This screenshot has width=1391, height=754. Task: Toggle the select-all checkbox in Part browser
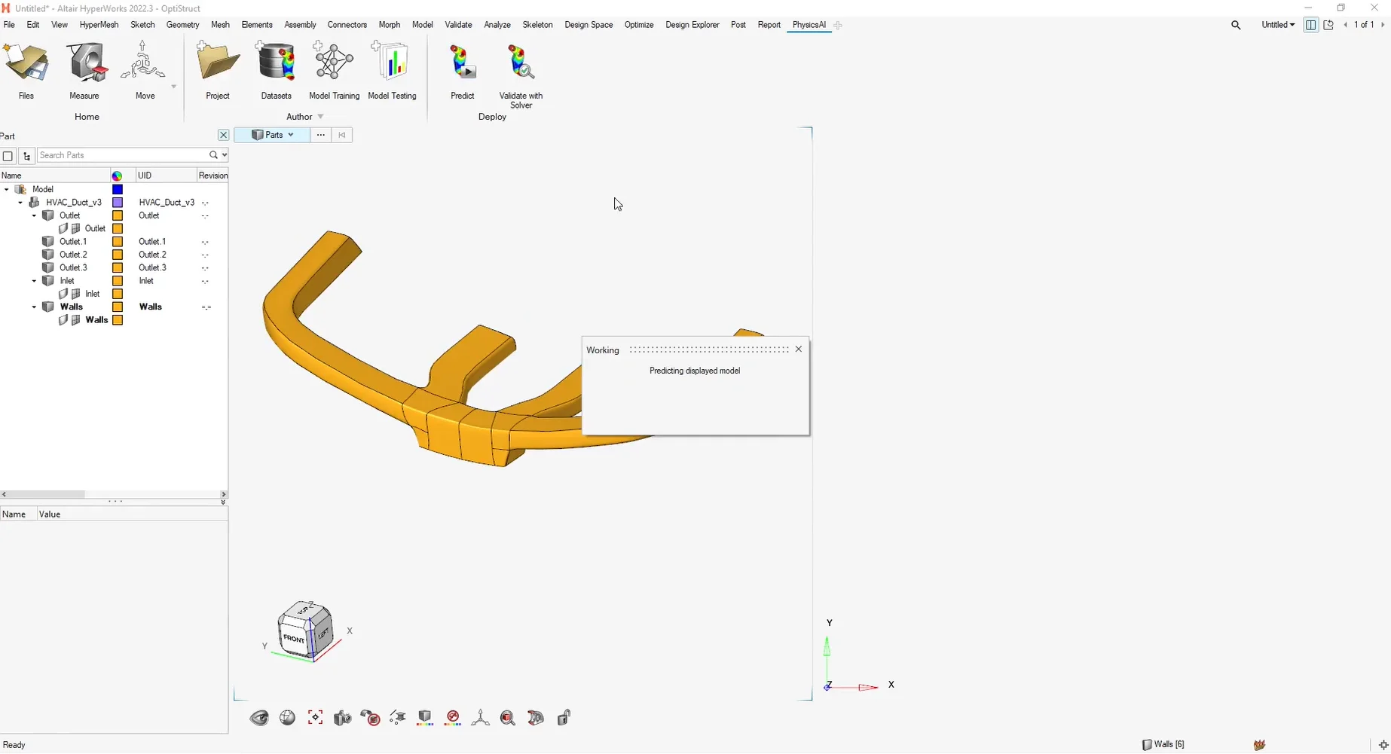(8, 156)
